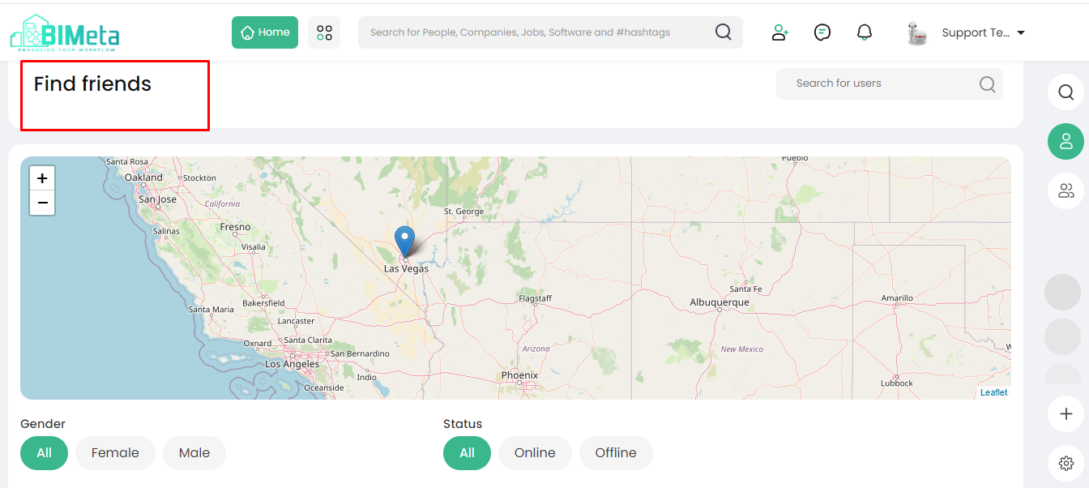Image resolution: width=1089 pixels, height=488 pixels.
Task: Click the Santa Fe label on map
Action: tap(745, 289)
